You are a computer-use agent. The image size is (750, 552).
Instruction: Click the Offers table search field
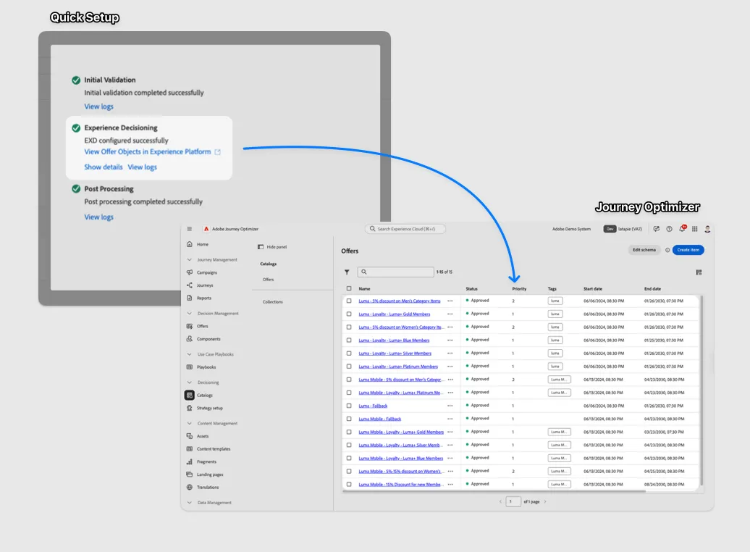tap(395, 272)
